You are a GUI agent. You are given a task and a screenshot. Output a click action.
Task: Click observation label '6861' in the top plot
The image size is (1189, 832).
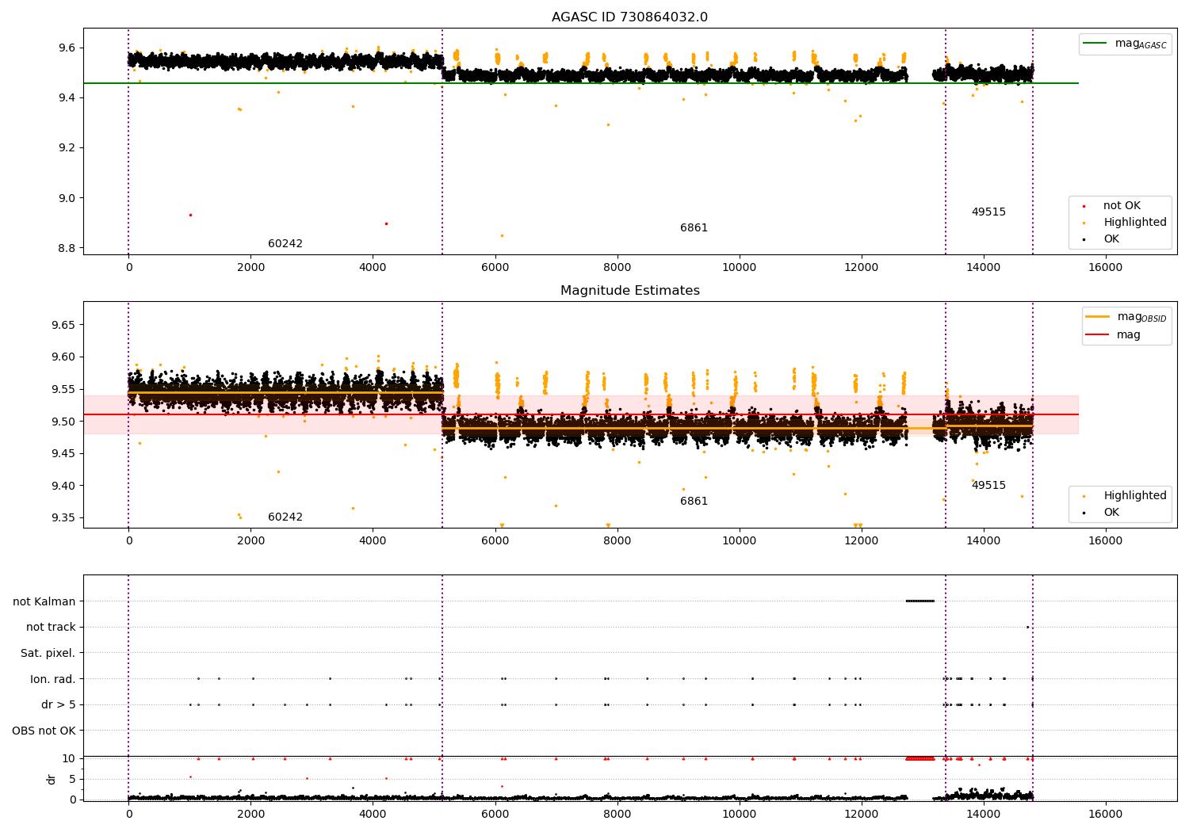pyautogui.click(x=694, y=228)
